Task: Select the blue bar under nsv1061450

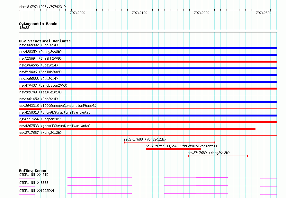Action: (x=148, y=102)
